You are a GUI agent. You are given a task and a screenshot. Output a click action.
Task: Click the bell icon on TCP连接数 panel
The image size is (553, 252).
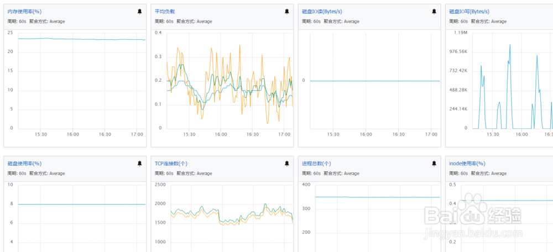tap(286, 164)
